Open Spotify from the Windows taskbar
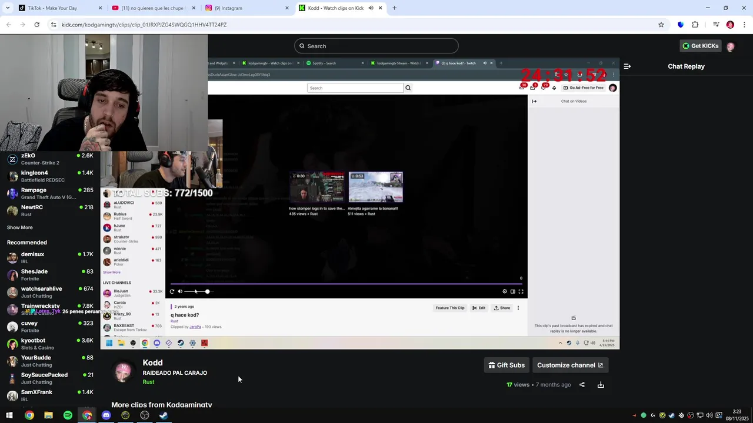753x423 pixels. (x=68, y=415)
